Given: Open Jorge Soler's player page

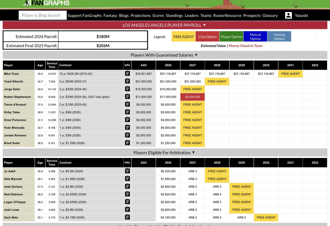Looking at the screenshot, I should point(12,89).
